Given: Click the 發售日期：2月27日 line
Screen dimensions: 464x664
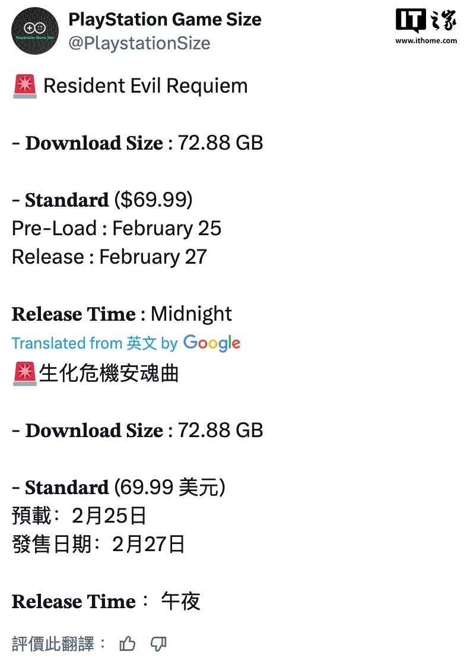Looking at the screenshot, I should pyautogui.click(x=98, y=545).
